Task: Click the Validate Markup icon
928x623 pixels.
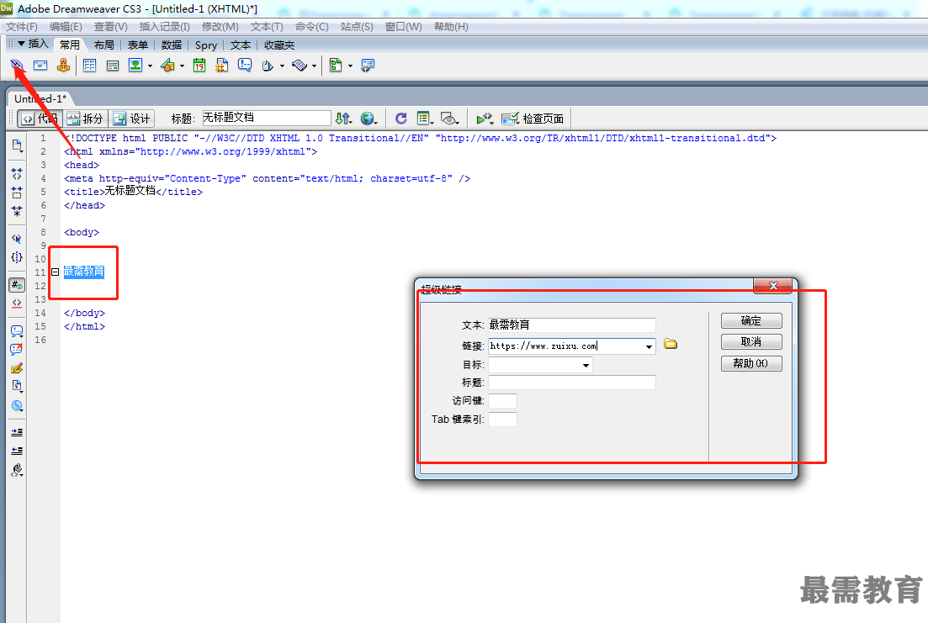Action: pos(485,119)
